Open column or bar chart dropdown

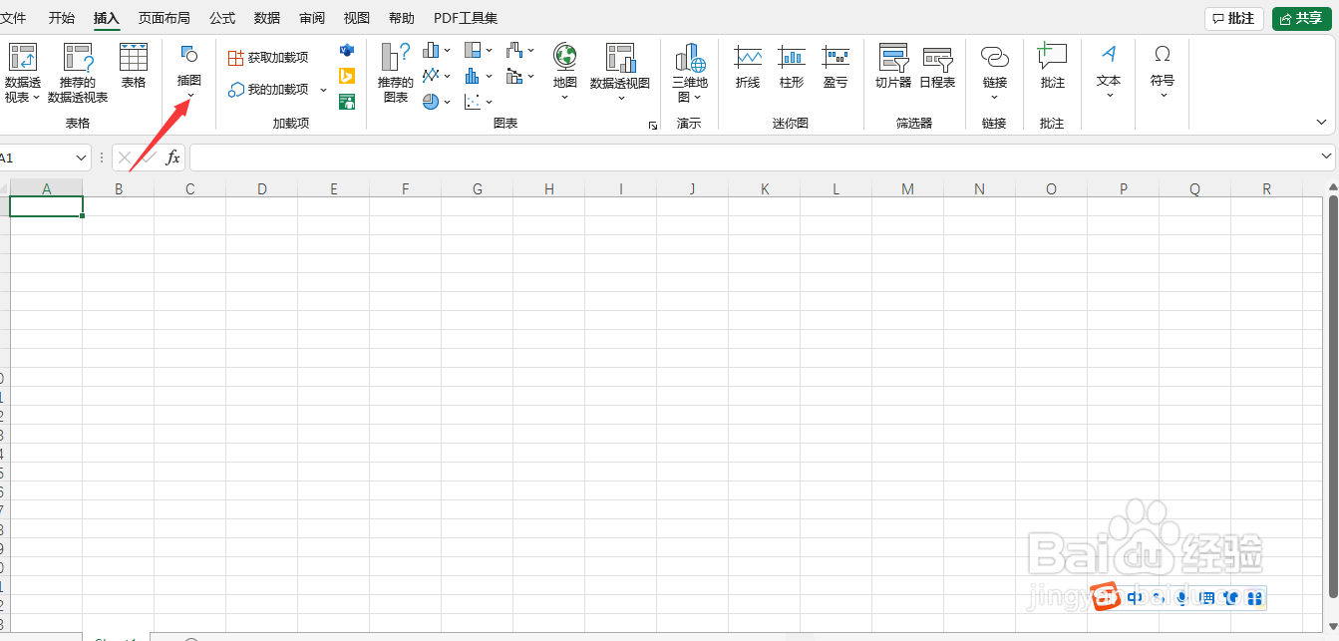click(437, 50)
